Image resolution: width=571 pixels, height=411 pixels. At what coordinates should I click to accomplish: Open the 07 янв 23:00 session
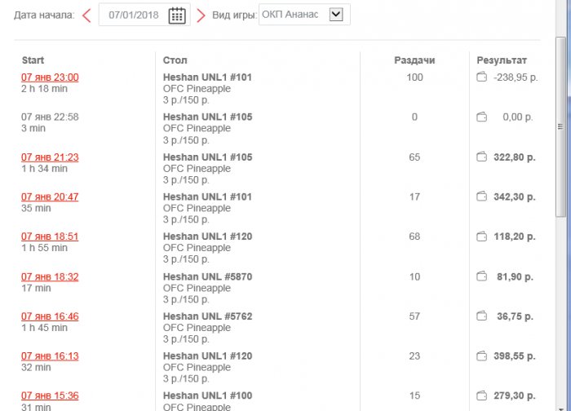[50, 77]
